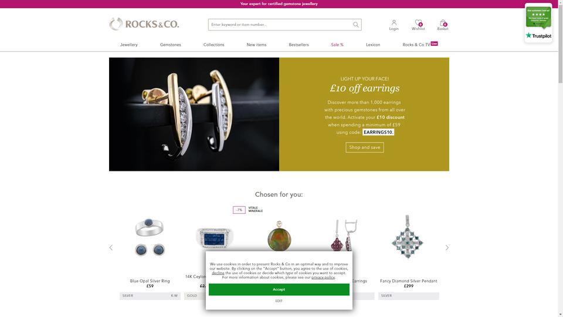Open the Collections menu

[213, 45]
